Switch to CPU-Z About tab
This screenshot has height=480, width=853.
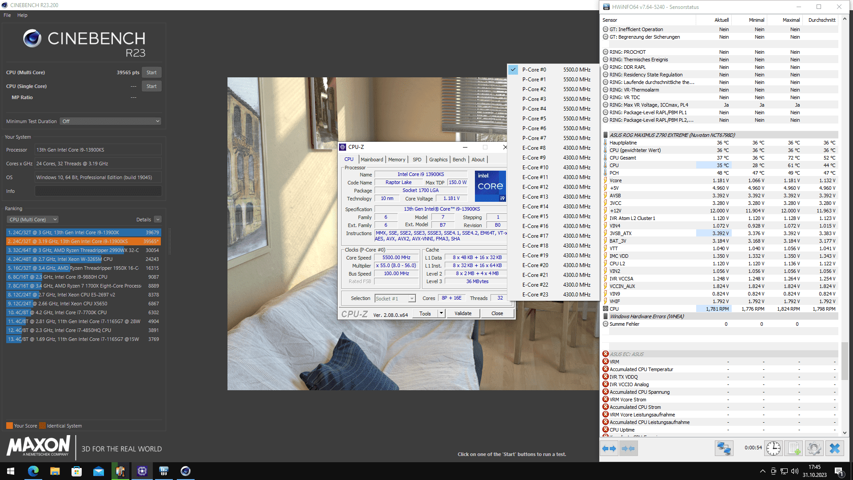tap(478, 160)
